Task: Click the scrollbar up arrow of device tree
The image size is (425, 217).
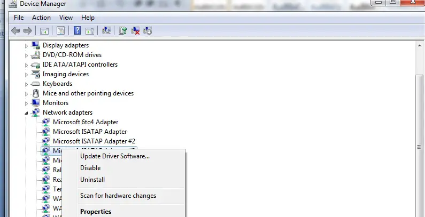Action: 420,45
